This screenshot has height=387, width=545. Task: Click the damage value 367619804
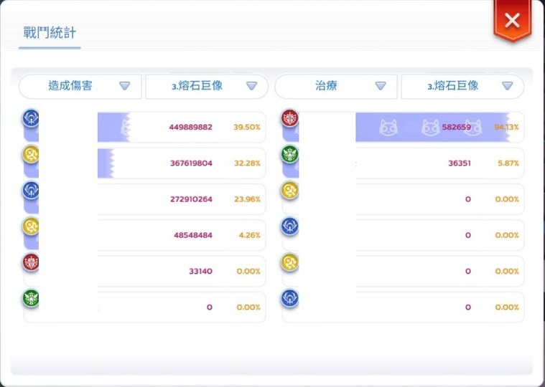191,163
